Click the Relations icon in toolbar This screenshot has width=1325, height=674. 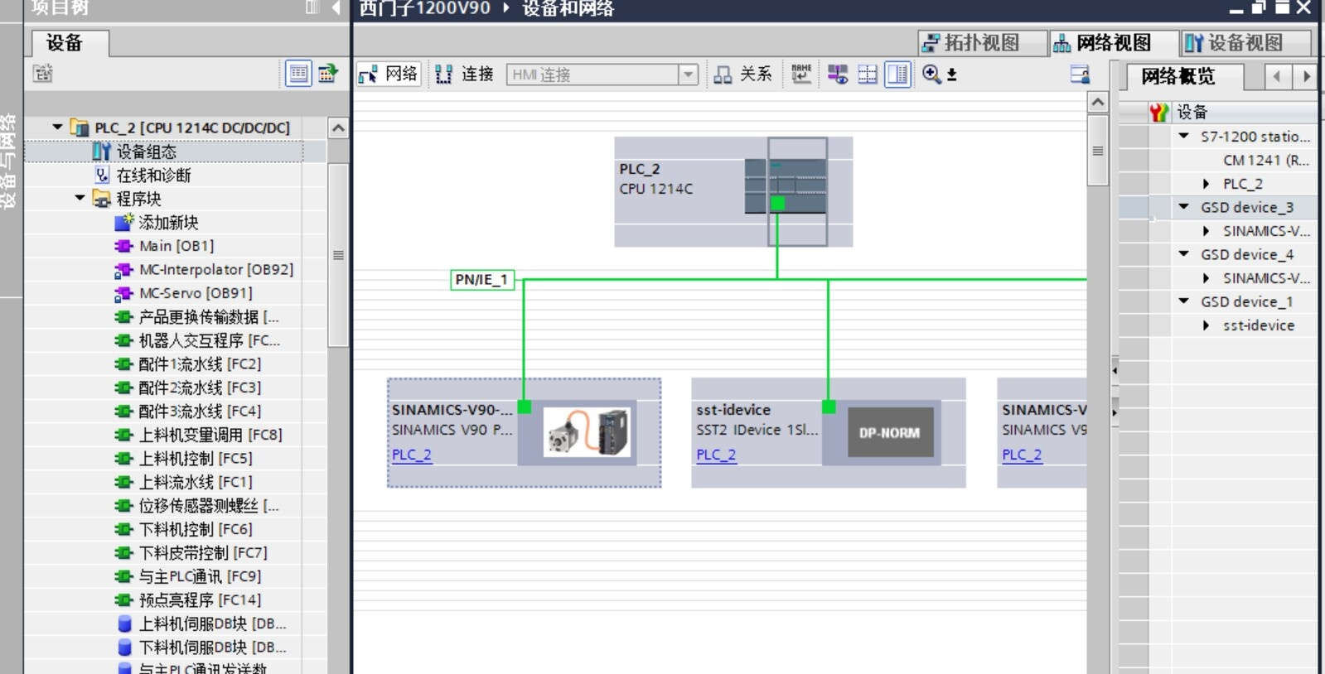coord(723,75)
